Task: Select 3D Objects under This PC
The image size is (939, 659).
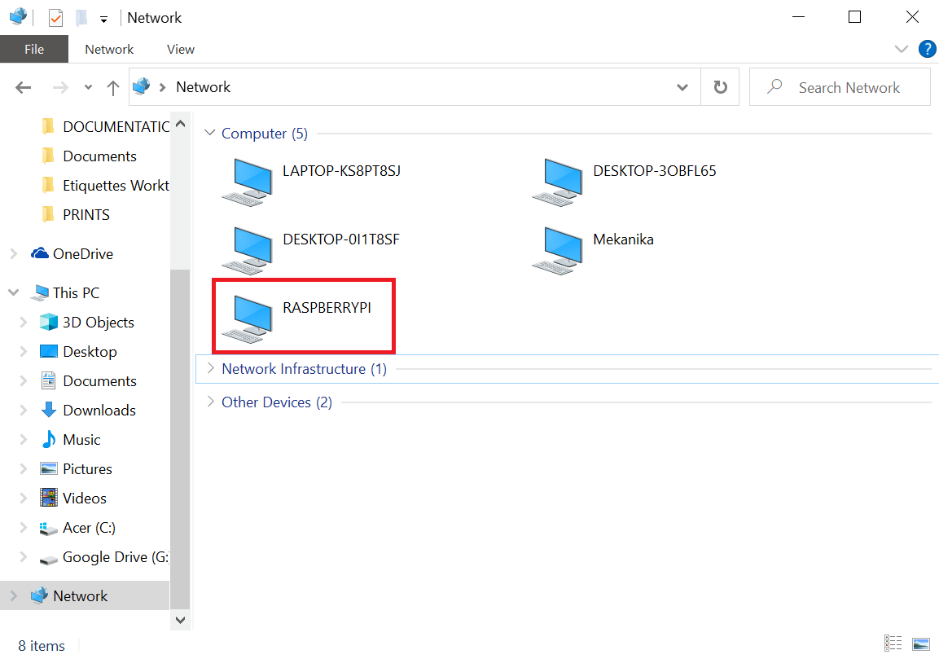Action: (87, 323)
